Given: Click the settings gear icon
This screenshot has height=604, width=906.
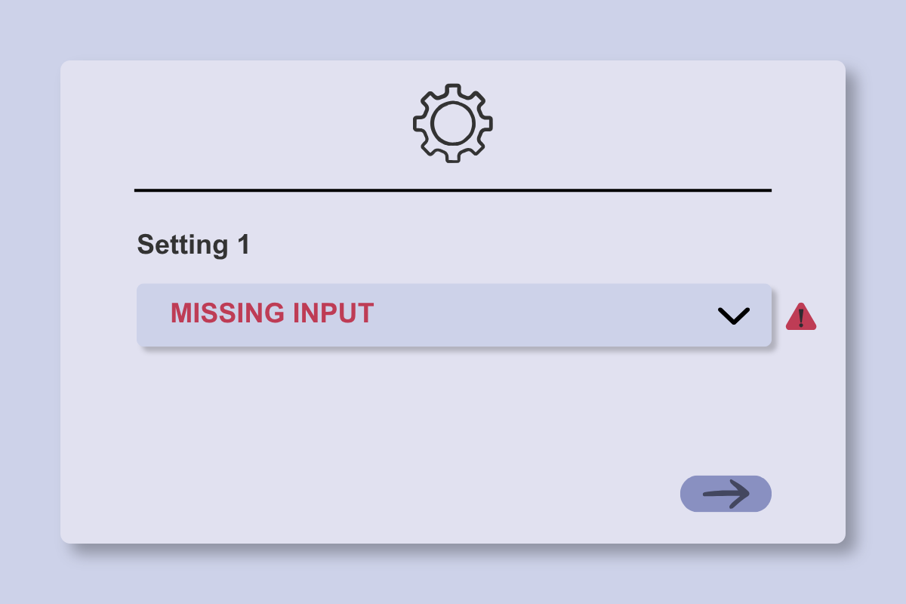Looking at the screenshot, I should coord(453,123).
